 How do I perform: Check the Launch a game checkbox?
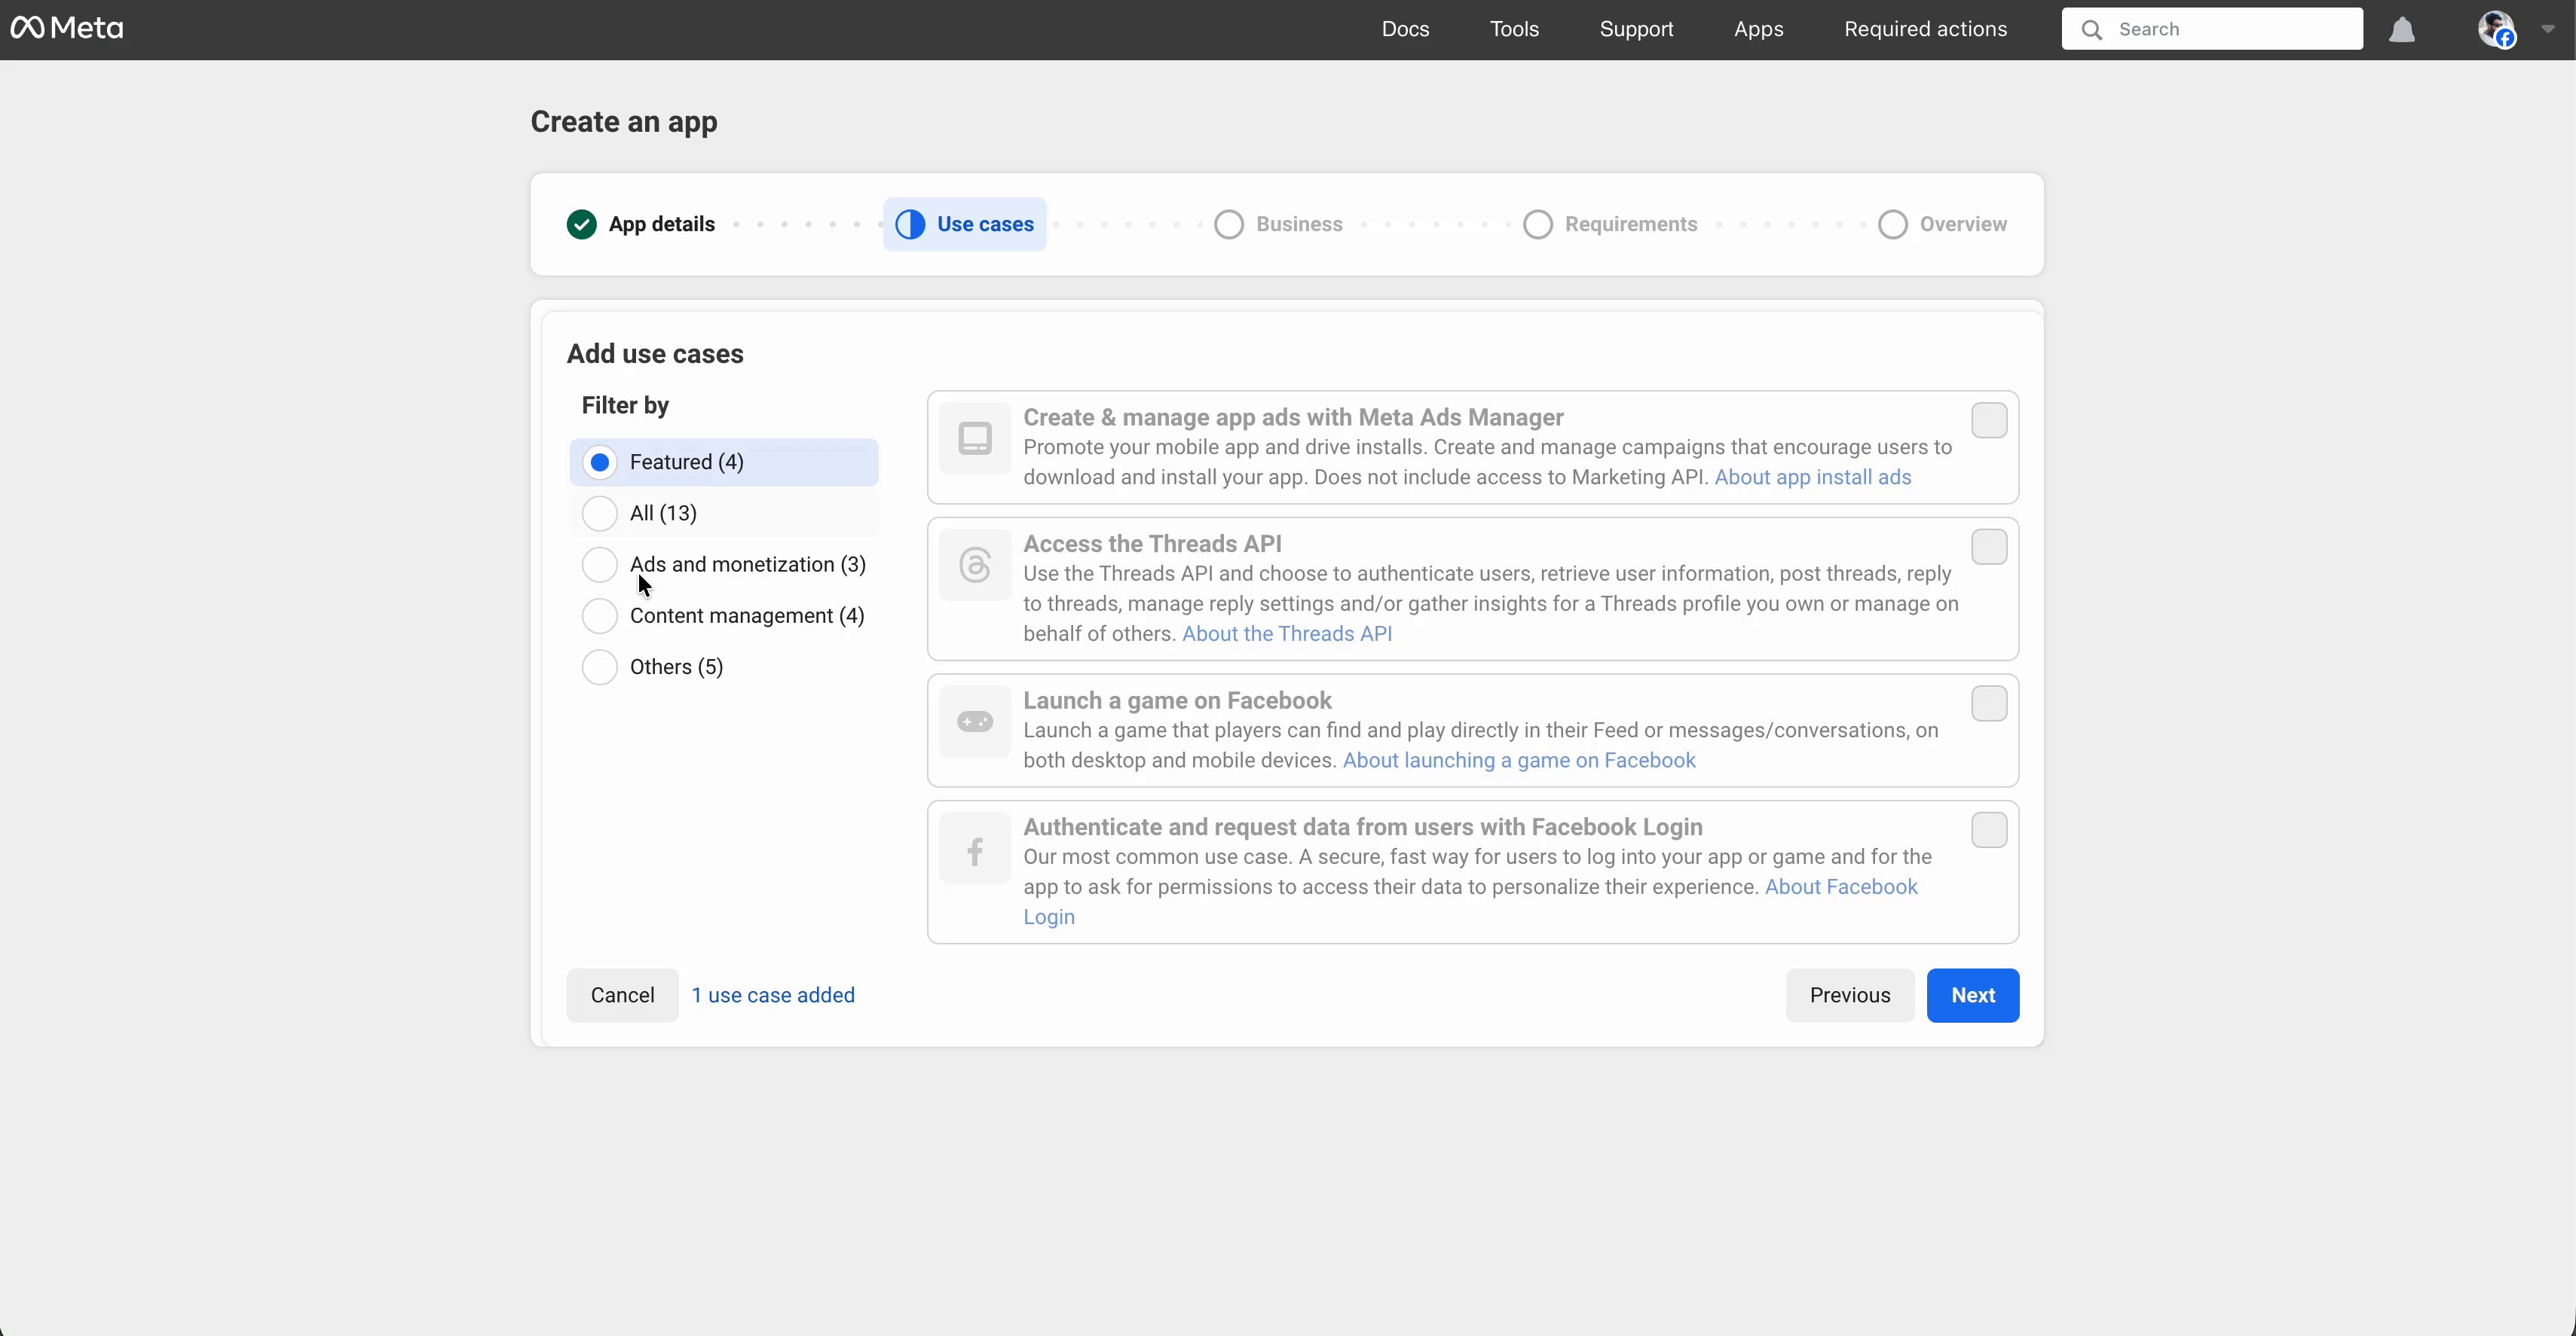point(1989,704)
